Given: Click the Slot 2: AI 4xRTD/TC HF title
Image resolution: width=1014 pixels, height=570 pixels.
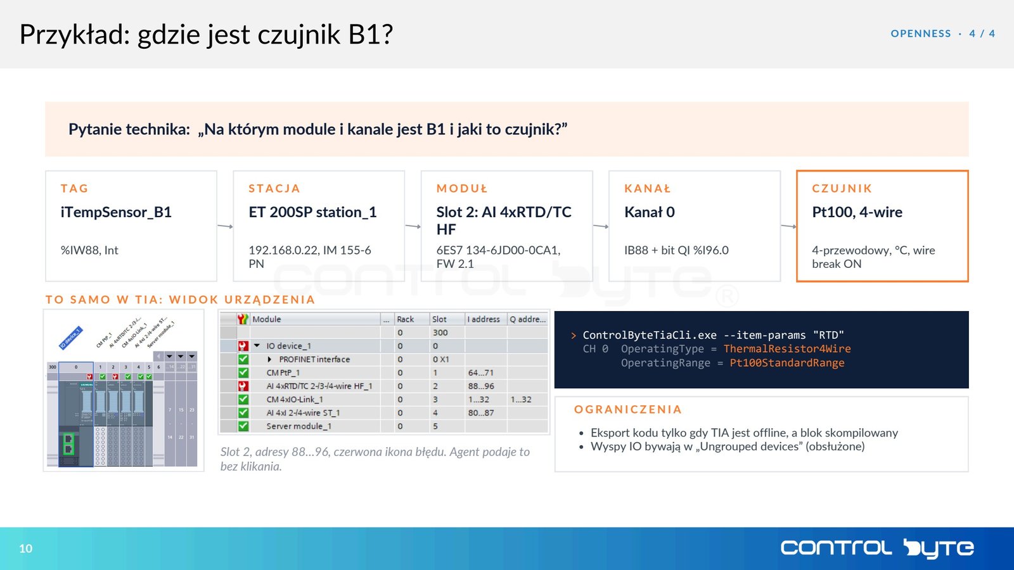Looking at the screenshot, I should pyautogui.click(x=504, y=220).
